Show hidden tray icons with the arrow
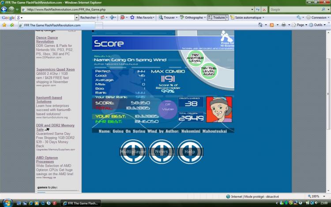Image resolution: width=331 pixels, height=207 pixels. pos(277,203)
